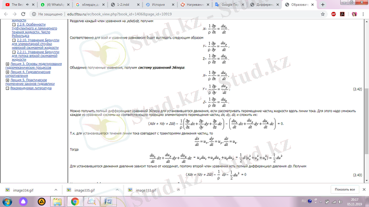Screen dimensions: 369x207
Task: Open the ABP adblock extension icon
Action: pos(333,14)
